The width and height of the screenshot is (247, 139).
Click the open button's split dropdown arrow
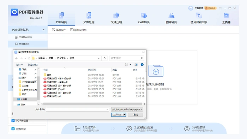pyautogui.click(x=125, y=115)
